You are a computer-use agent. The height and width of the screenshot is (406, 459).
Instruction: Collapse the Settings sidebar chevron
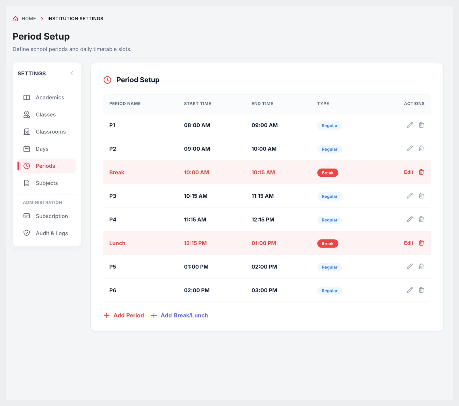[x=71, y=73]
